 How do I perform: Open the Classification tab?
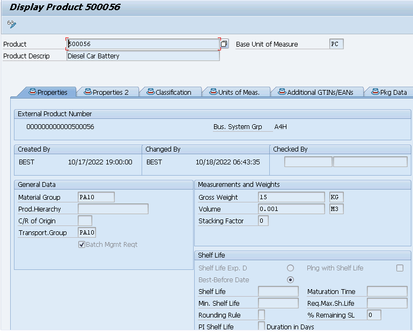click(x=171, y=92)
